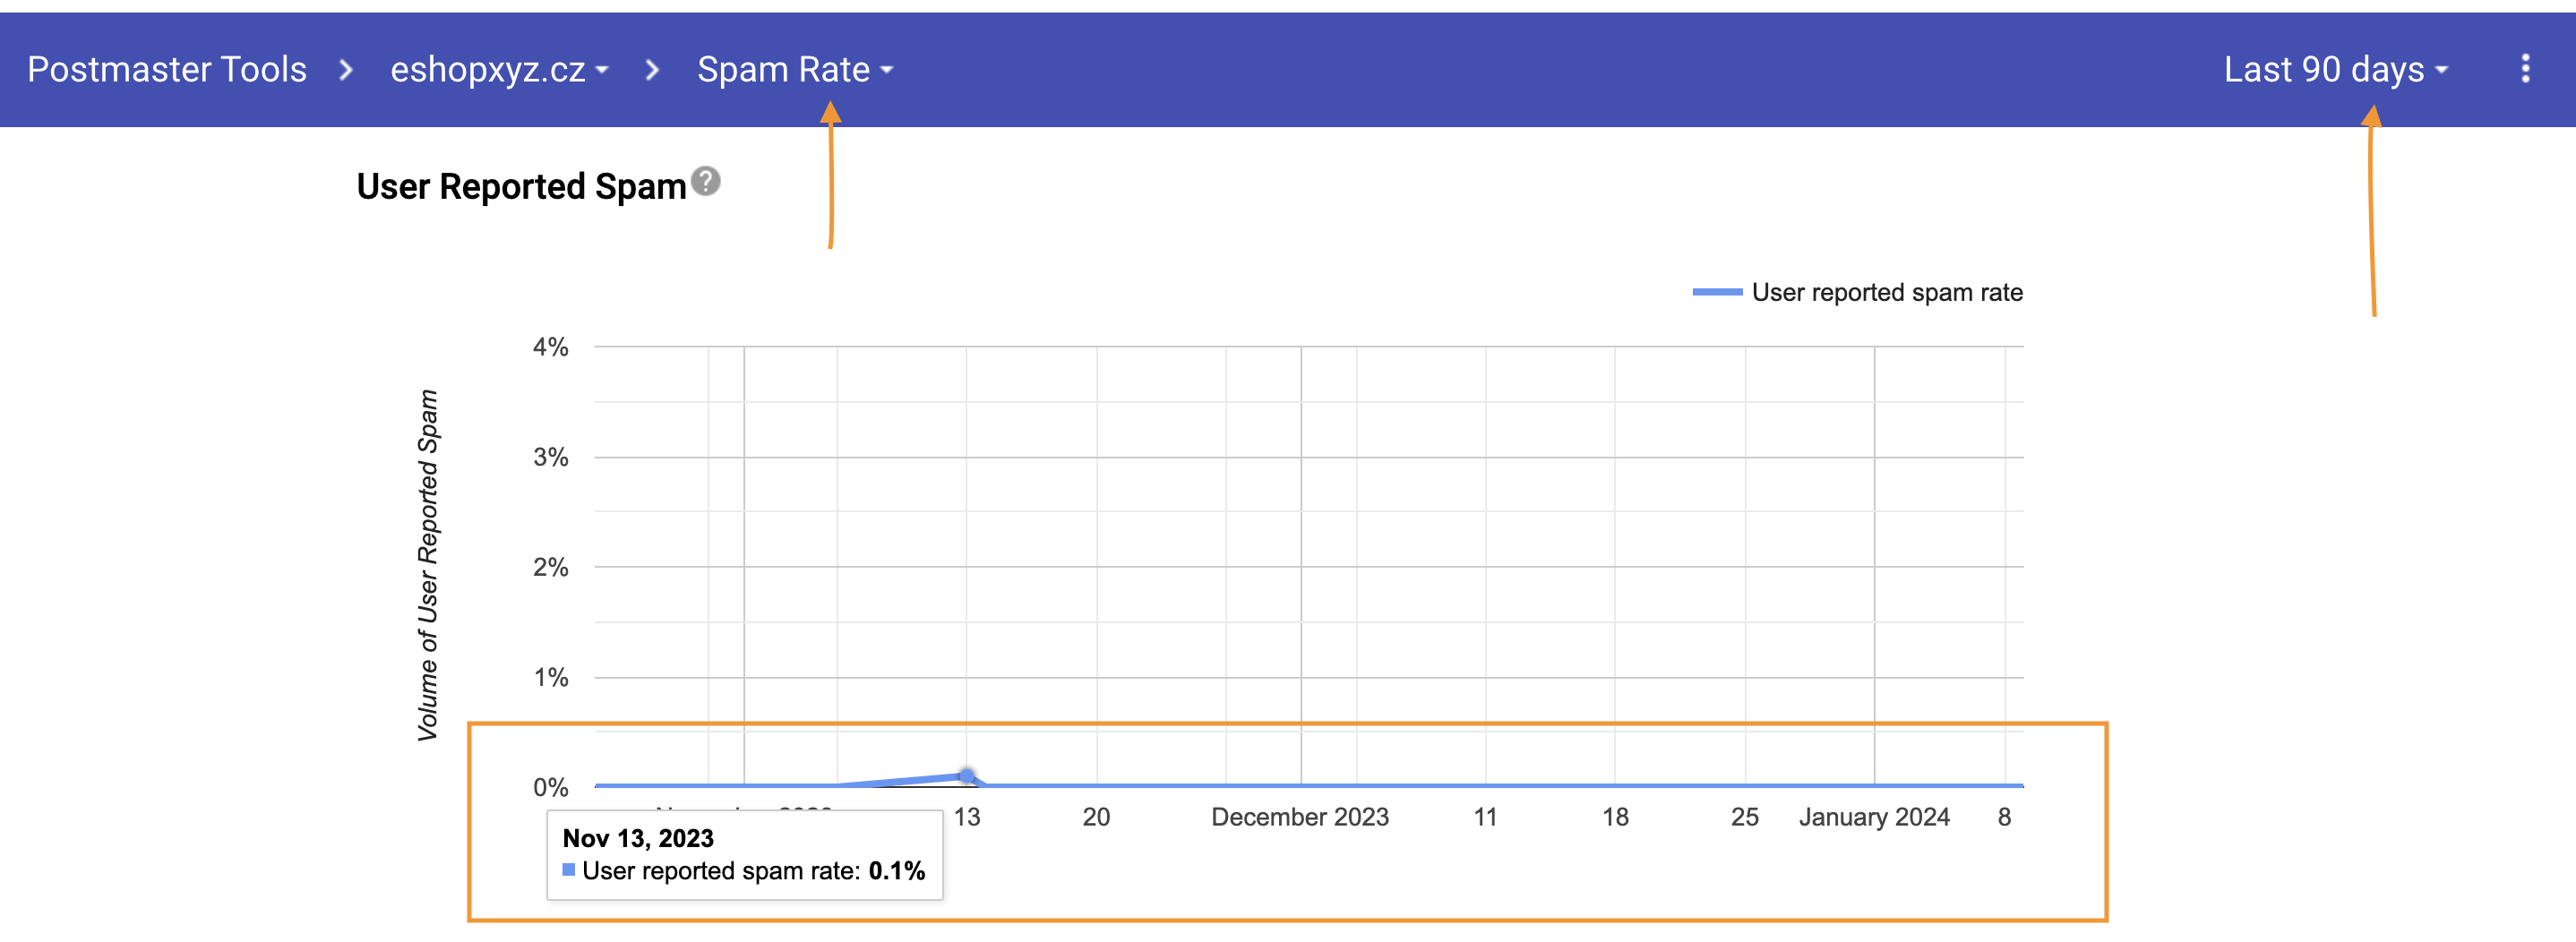
Task: Open the three-dot more options menu
Action: click(x=2524, y=69)
